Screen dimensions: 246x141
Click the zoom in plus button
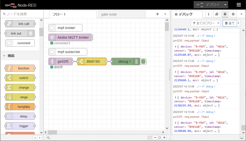[x=164, y=137]
